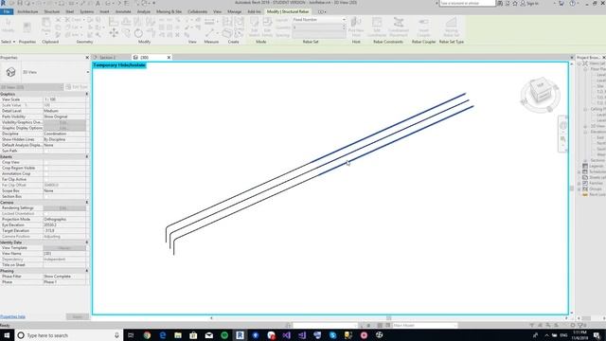Click the Edit Type button
Viewport: 606px width, 341px height.
pos(77,87)
